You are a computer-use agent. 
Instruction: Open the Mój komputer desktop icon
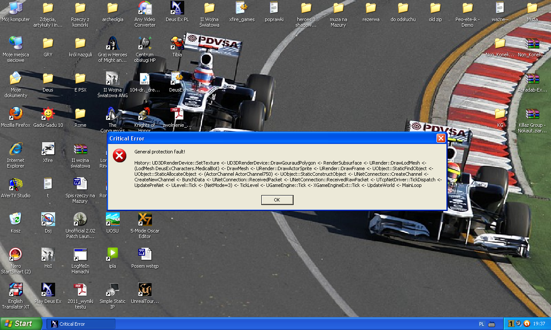(x=15, y=8)
